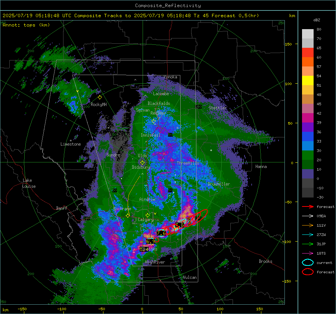Click the yellow diamond marker below Cochrane
336x314 pixels.
(x=128, y=216)
